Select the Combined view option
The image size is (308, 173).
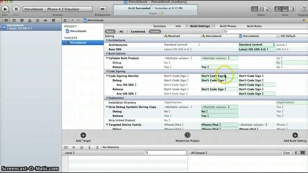[138, 32]
